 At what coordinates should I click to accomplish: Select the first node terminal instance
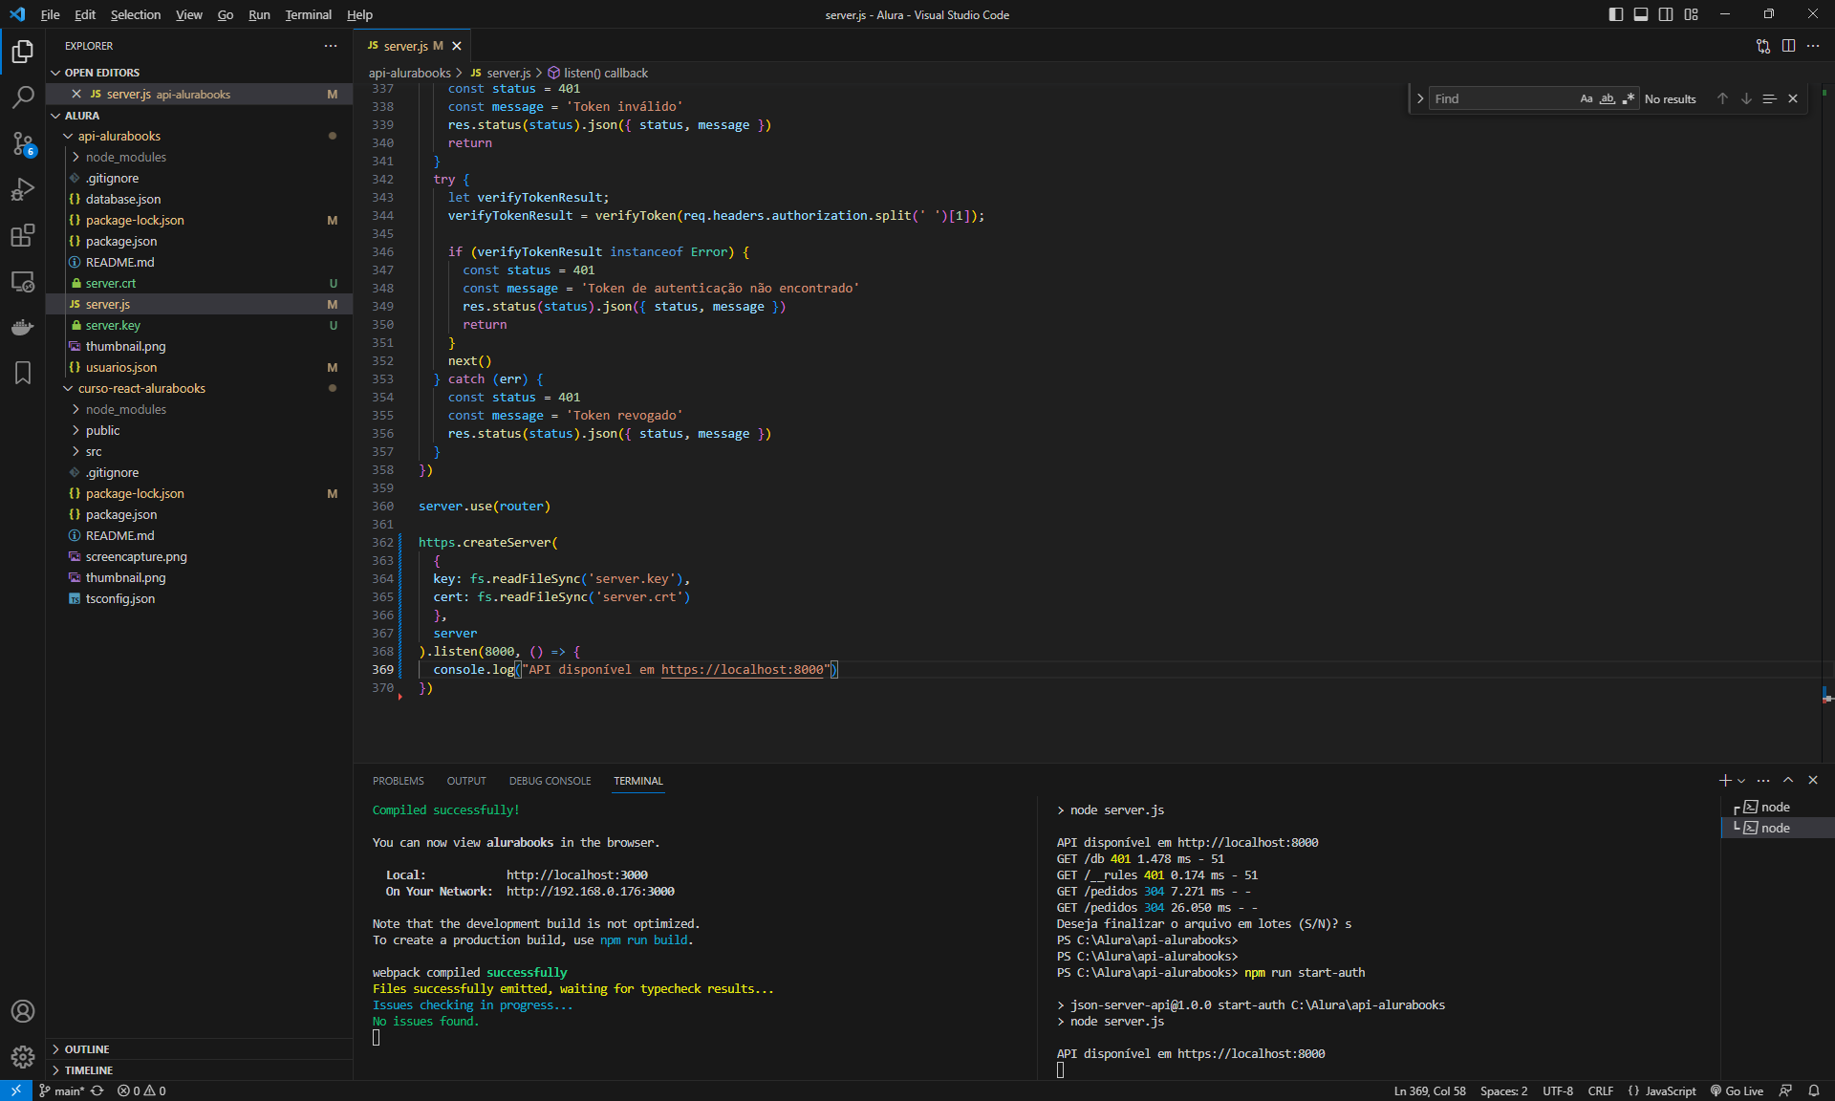(x=1778, y=807)
